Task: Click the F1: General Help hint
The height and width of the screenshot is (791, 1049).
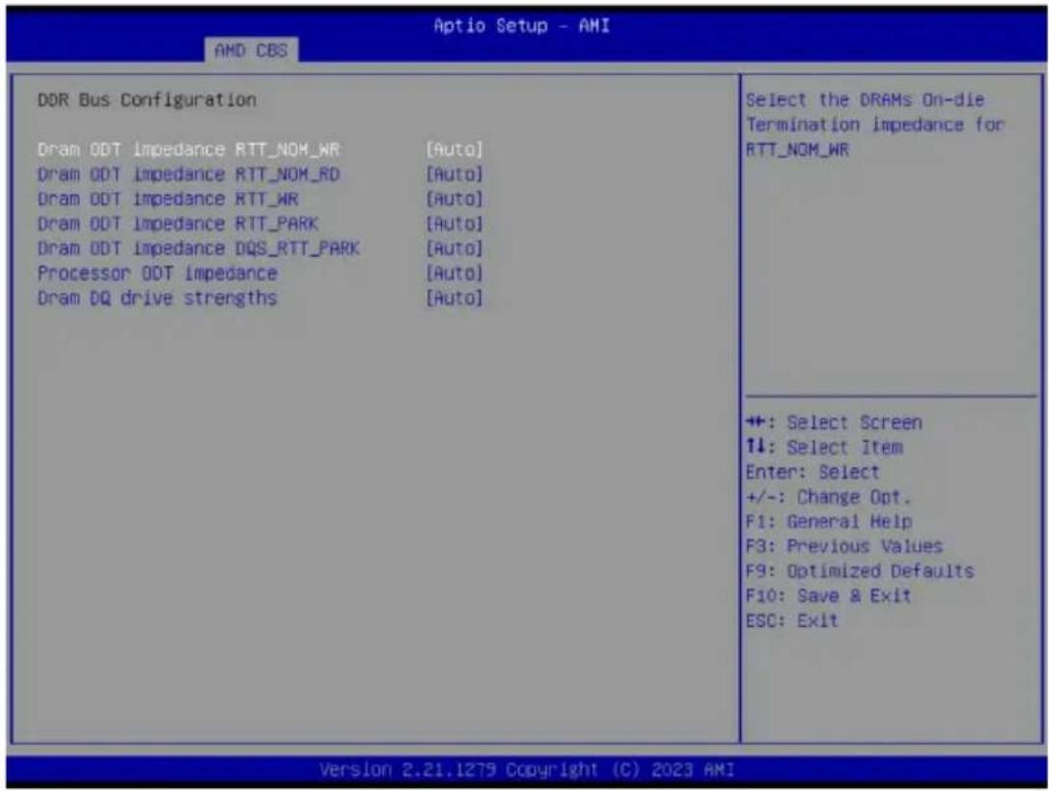Action: point(828,521)
